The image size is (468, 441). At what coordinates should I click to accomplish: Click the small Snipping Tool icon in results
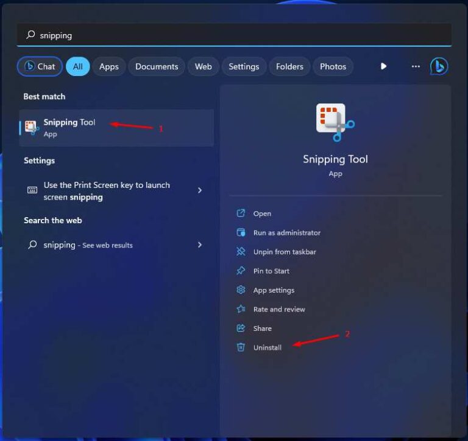(32, 128)
